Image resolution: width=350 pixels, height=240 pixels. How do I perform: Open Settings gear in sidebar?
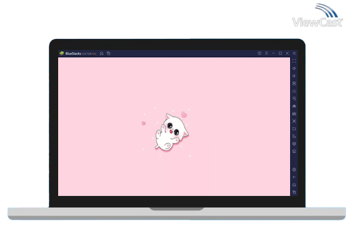tap(294, 170)
